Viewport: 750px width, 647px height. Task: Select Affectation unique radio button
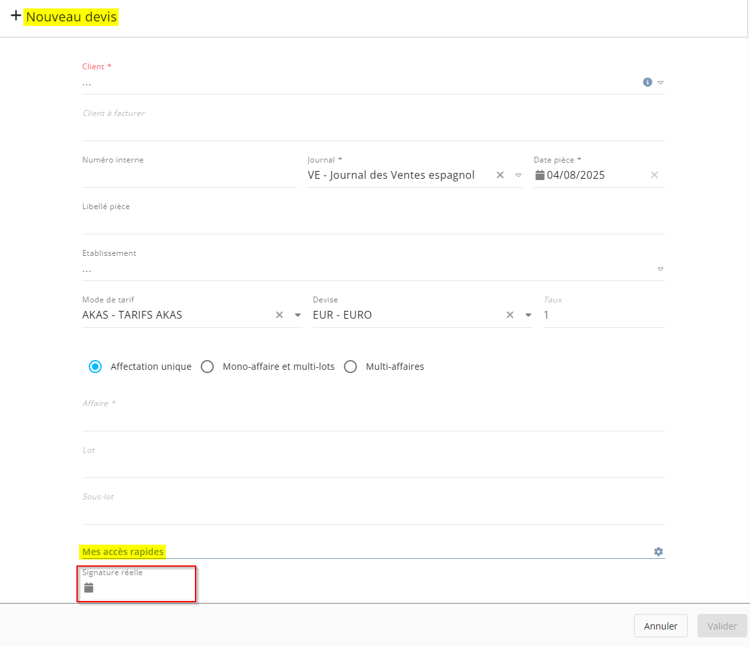[95, 367]
